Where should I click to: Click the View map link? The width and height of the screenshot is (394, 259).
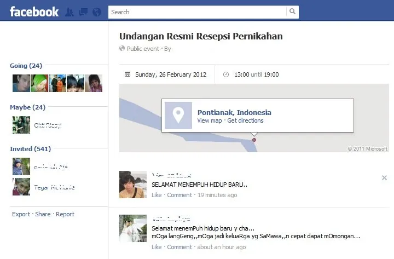[210, 120]
